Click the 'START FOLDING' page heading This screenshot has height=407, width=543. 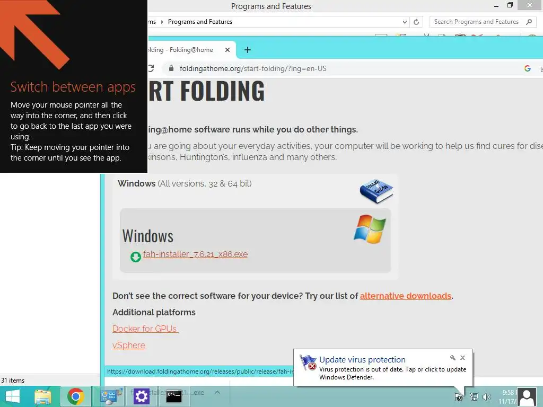pos(207,91)
